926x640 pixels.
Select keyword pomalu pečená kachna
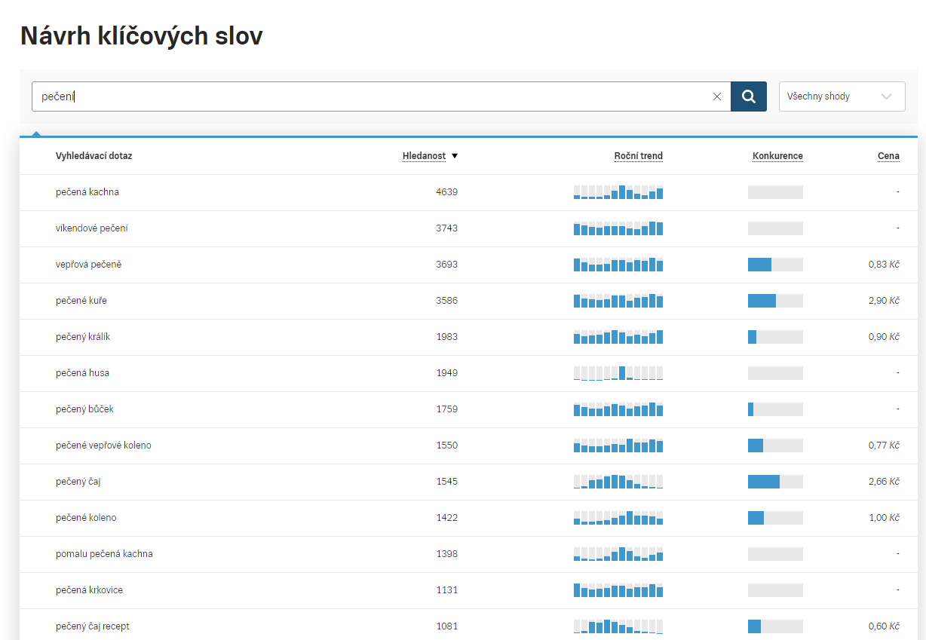[x=104, y=554]
